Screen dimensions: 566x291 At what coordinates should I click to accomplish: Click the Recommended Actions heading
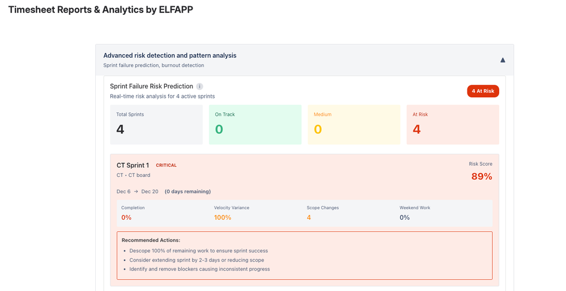151,240
